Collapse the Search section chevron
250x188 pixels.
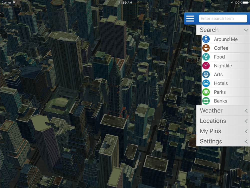pyautogui.click(x=246, y=30)
